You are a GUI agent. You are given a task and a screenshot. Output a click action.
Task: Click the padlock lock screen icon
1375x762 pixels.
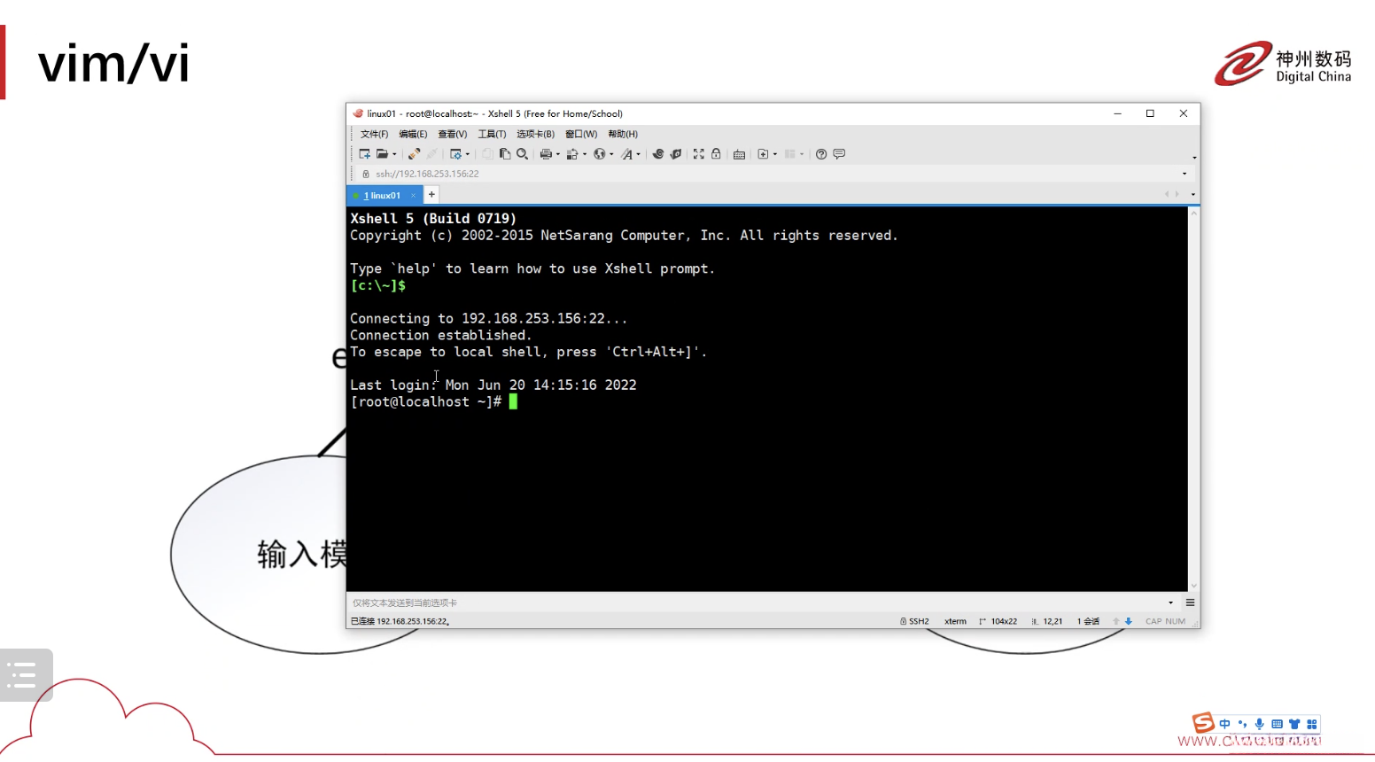click(716, 154)
